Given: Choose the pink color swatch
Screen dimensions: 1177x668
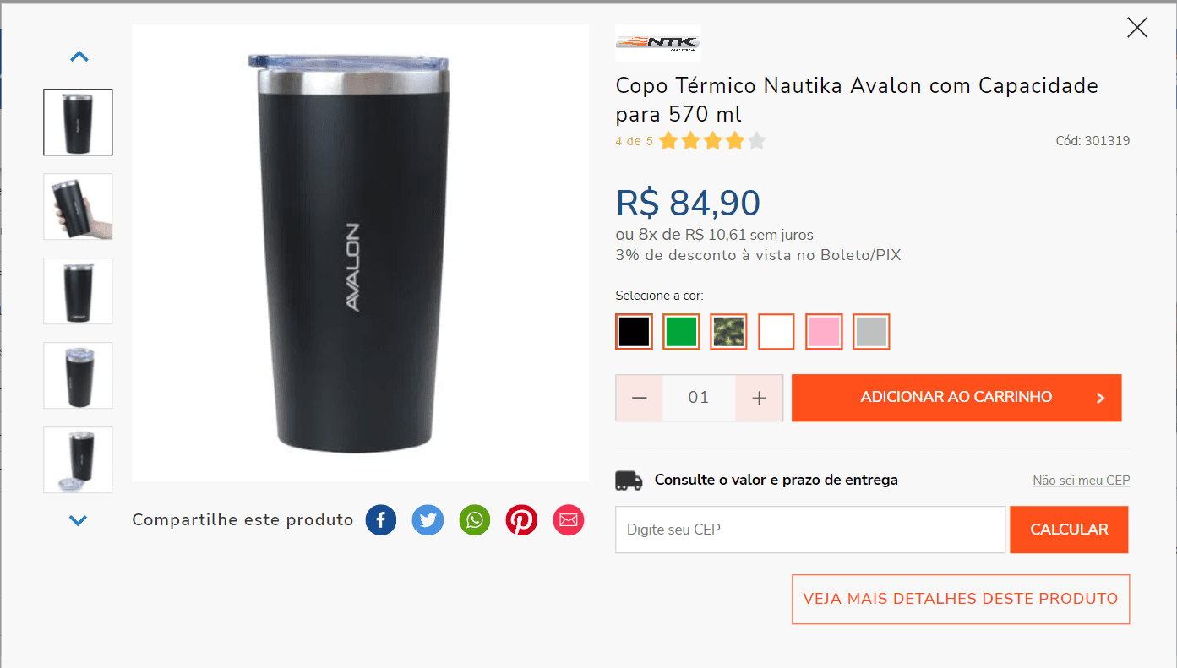Looking at the screenshot, I should [x=824, y=332].
